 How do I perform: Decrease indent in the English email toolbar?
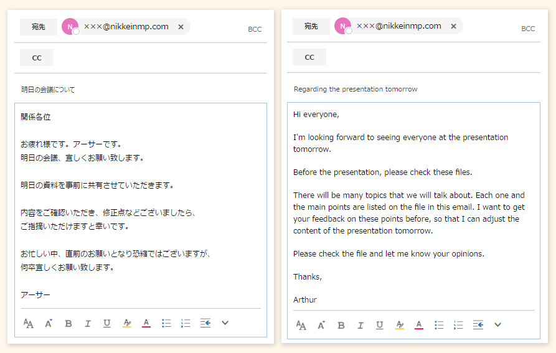(478, 325)
